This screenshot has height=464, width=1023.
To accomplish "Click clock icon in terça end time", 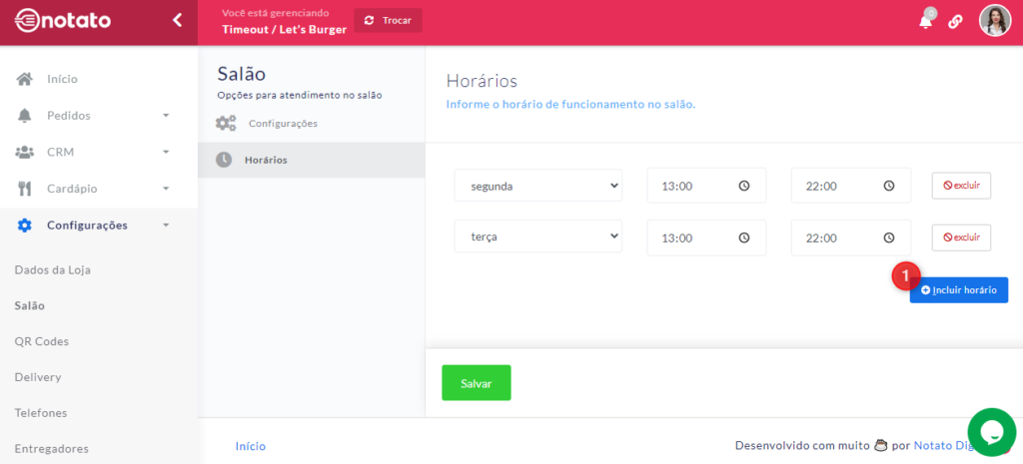I will (888, 237).
